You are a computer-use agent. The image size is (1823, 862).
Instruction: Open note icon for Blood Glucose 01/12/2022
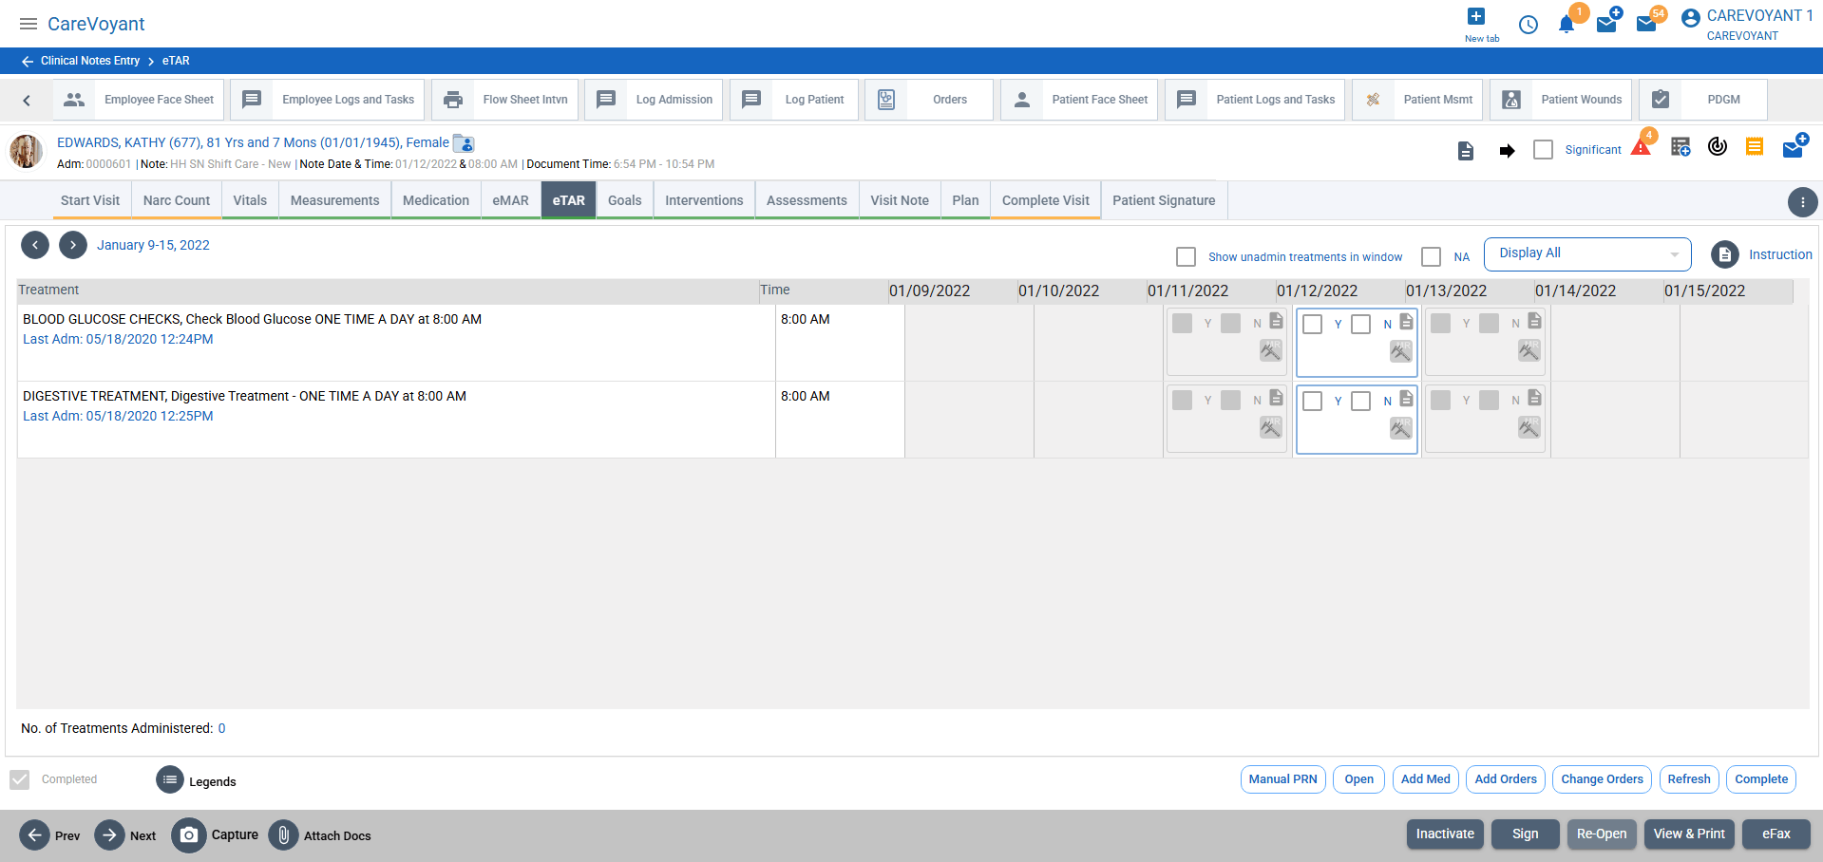[1406, 322]
